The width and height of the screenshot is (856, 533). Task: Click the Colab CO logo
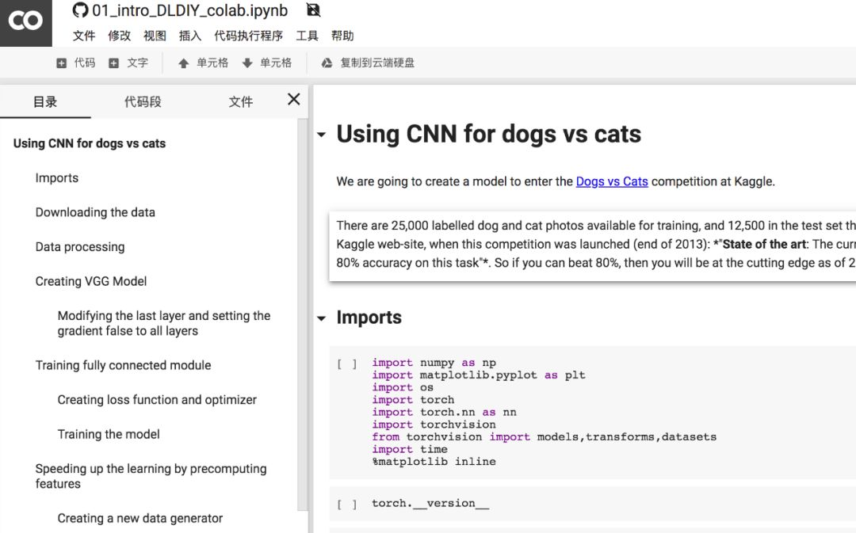point(25,21)
